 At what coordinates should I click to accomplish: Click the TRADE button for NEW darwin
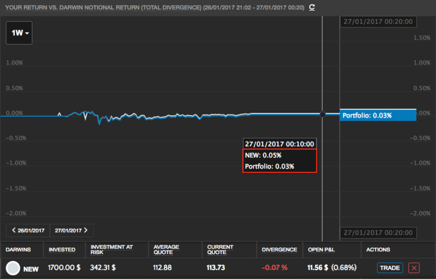pos(390,268)
